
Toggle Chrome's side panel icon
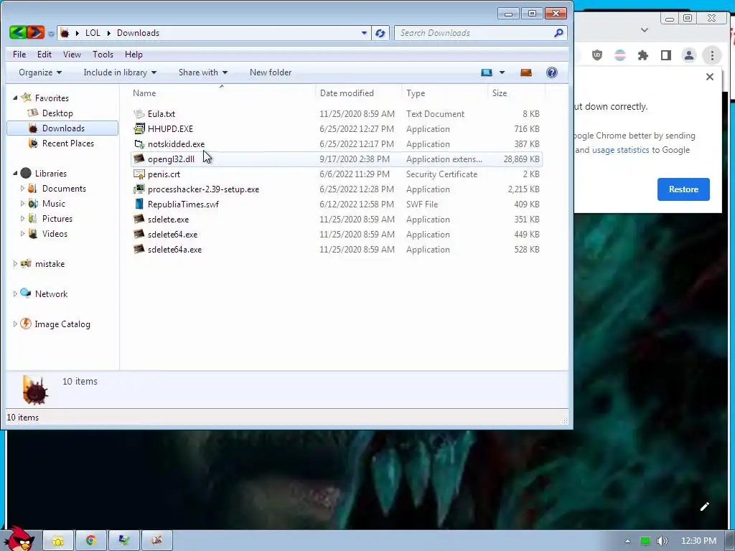click(665, 55)
